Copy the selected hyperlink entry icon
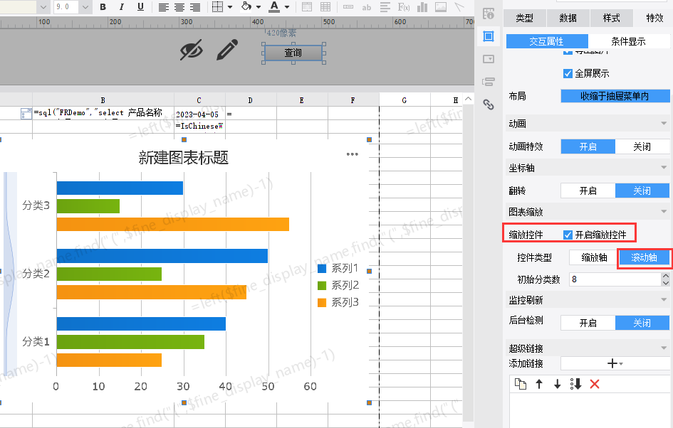Screen dimensions: 673x428 click(520, 384)
